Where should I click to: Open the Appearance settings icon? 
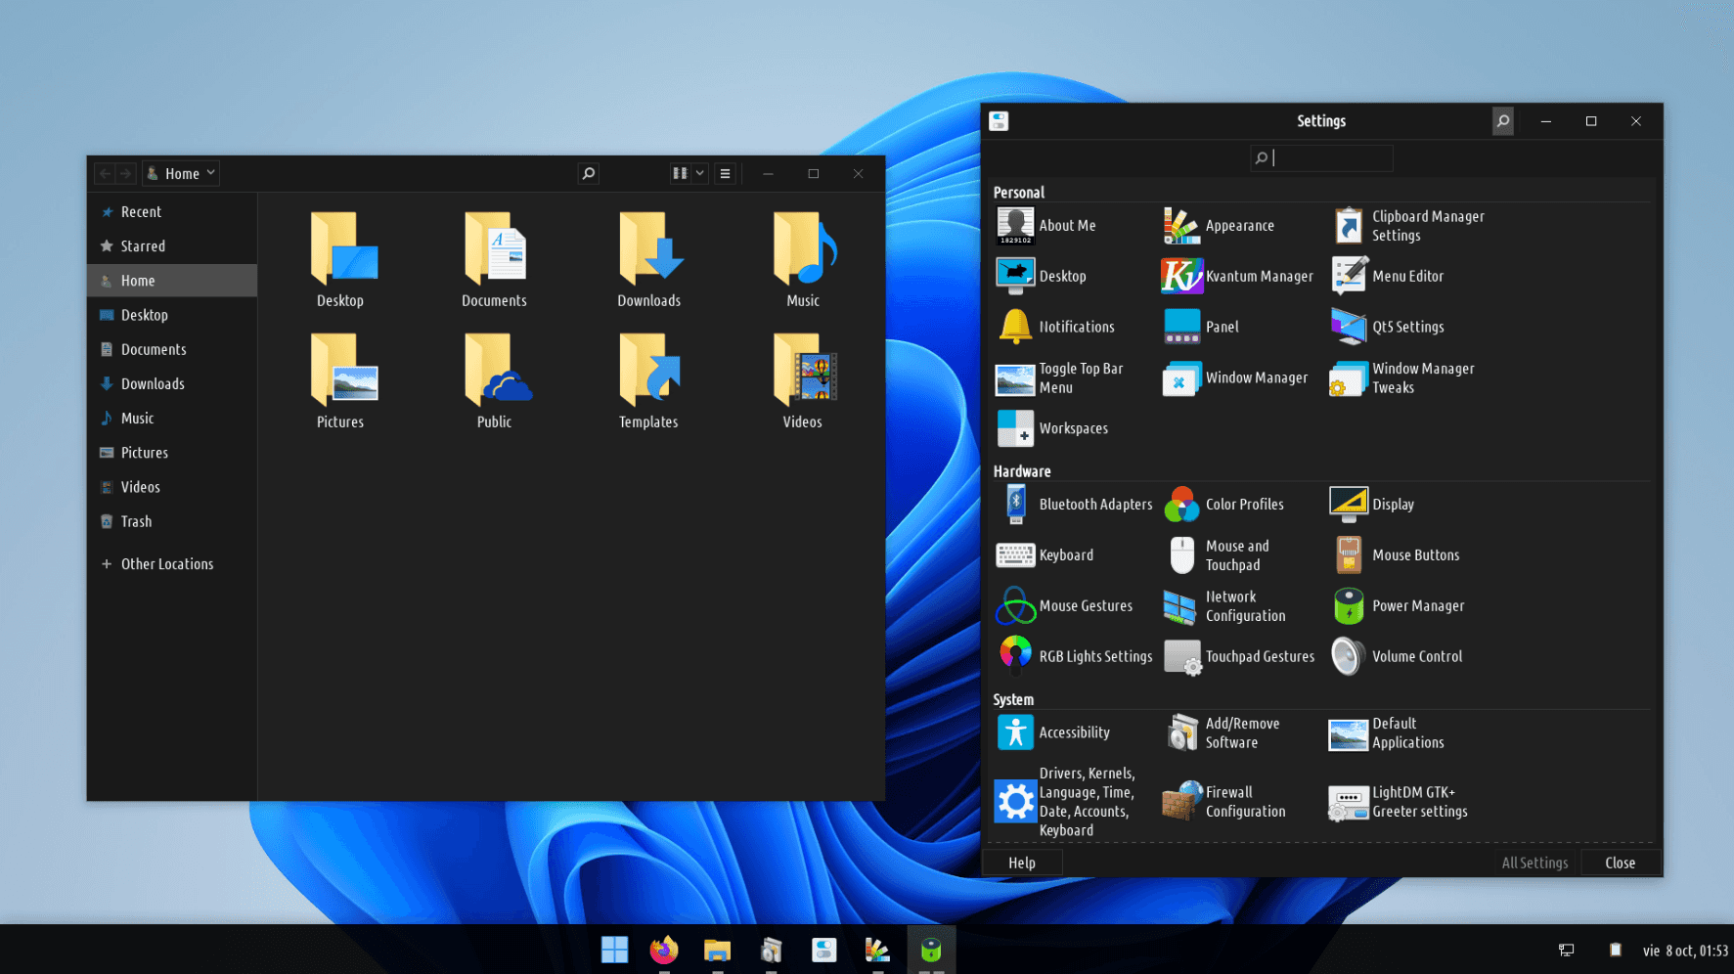pos(1181,226)
